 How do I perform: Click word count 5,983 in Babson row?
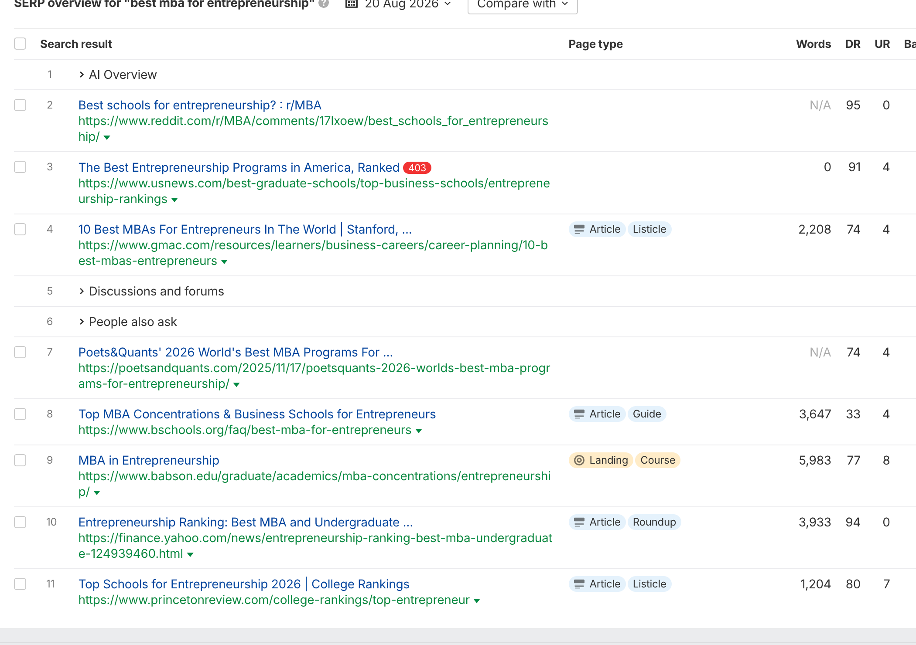[x=815, y=460]
